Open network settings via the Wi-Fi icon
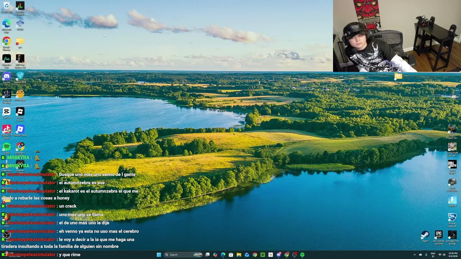 (x=440, y=255)
